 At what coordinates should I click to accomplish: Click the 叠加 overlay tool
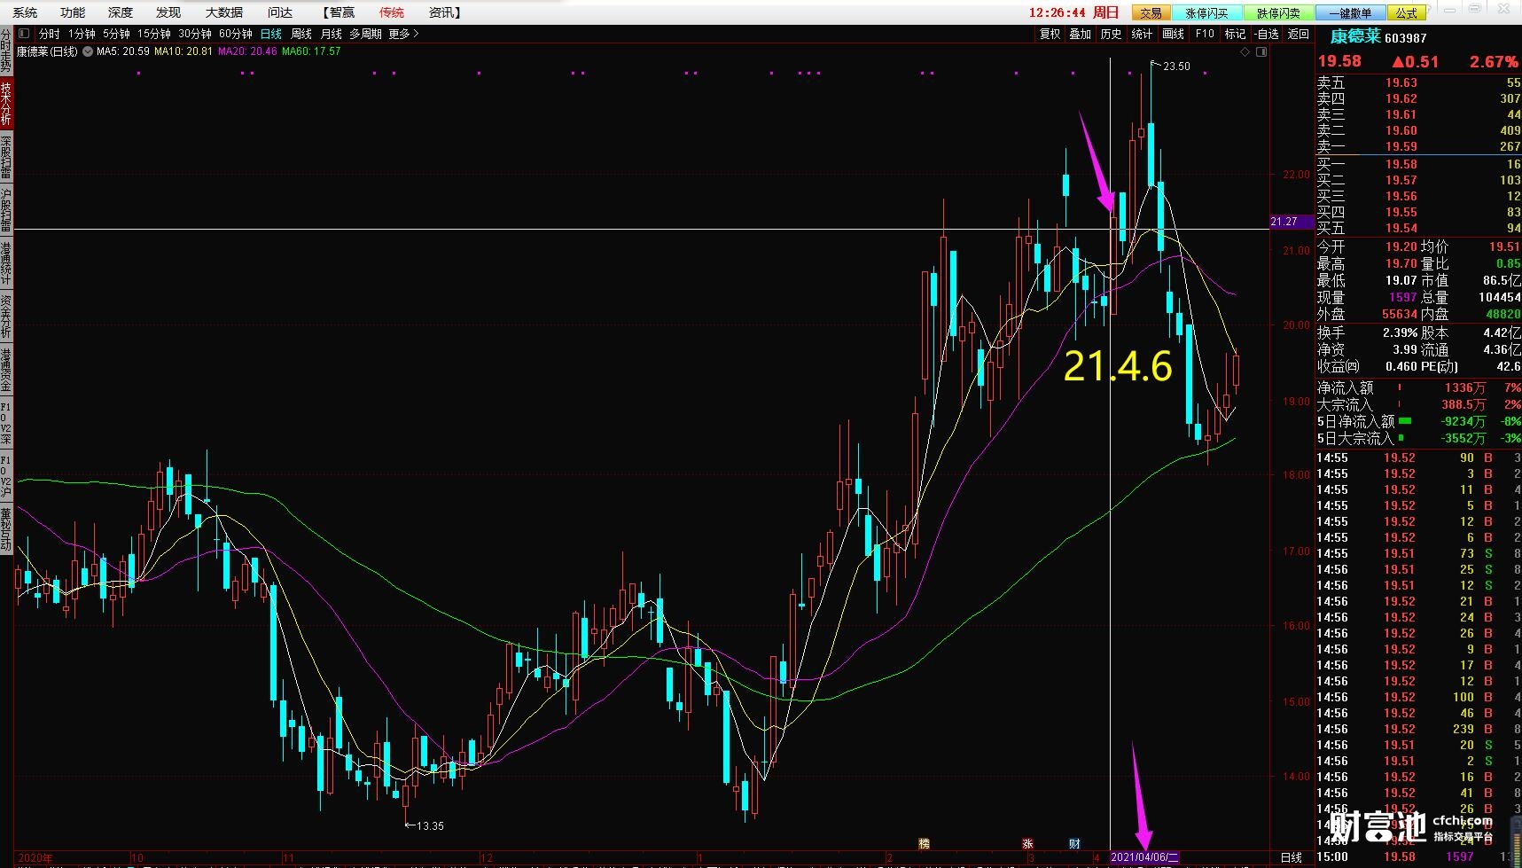tap(1080, 34)
